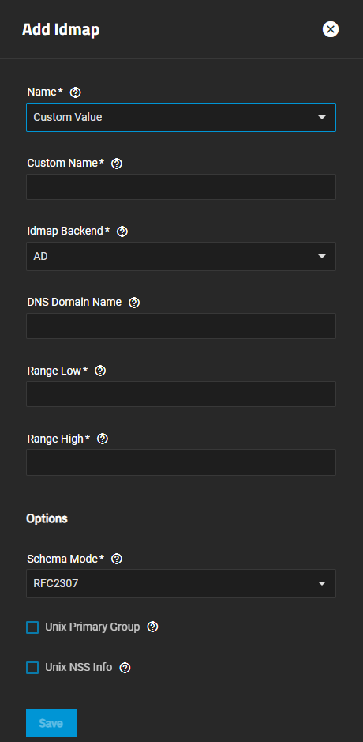
Task: Click the Range High input field
Action: [x=181, y=462]
